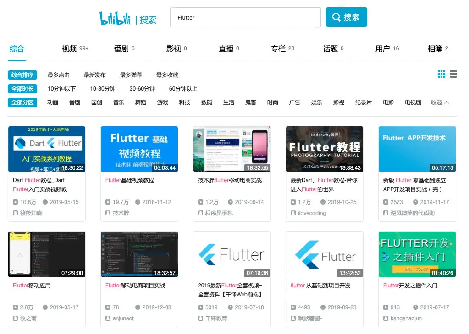Open FLUTTER开发之插件入门 green thumbnail
Image resolution: width=469 pixels, height=334 pixels.
tap(417, 254)
